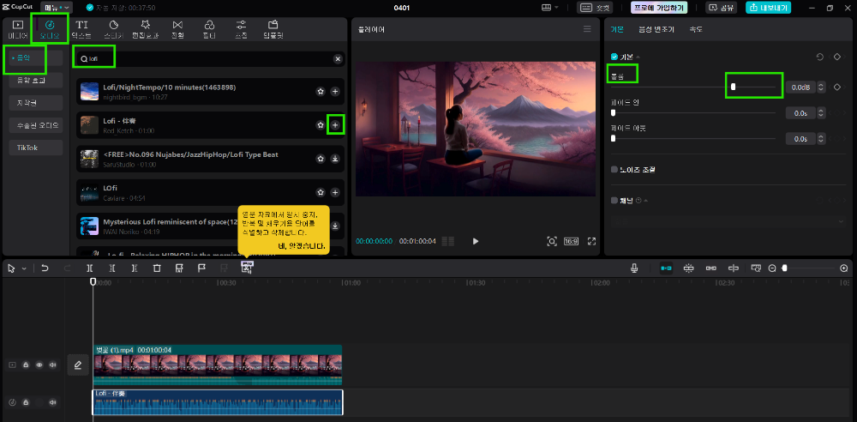Add a keyframe for Basic section
This screenshot has width=857, height=422.
[836, 57]
